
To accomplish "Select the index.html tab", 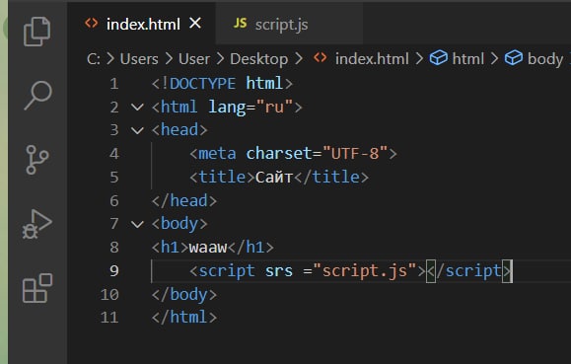I will (x=142, y=24).
